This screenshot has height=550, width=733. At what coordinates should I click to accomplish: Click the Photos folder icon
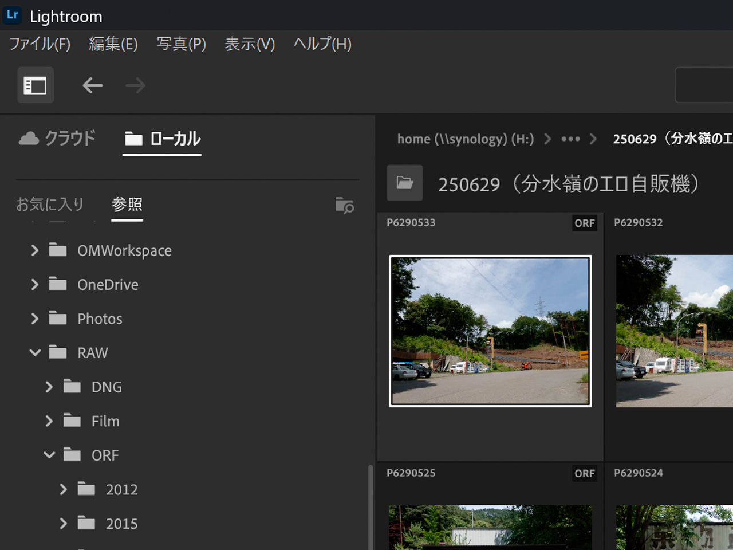tap(58, 318)
